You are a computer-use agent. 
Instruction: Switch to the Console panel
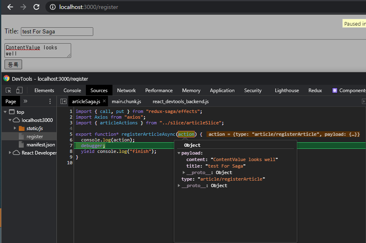click(72, 90)
